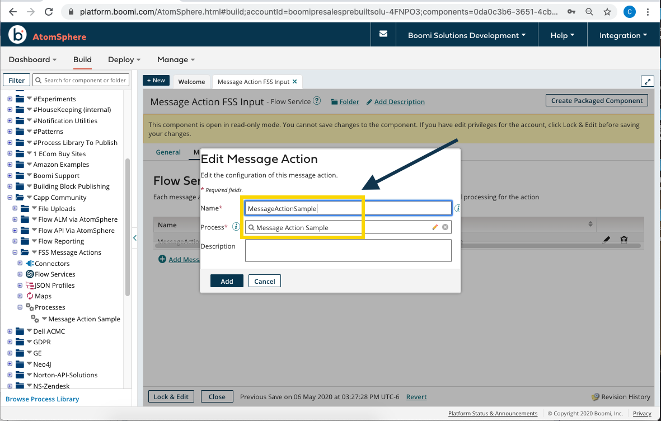
Task: Open the General tab
Action: 168,152
